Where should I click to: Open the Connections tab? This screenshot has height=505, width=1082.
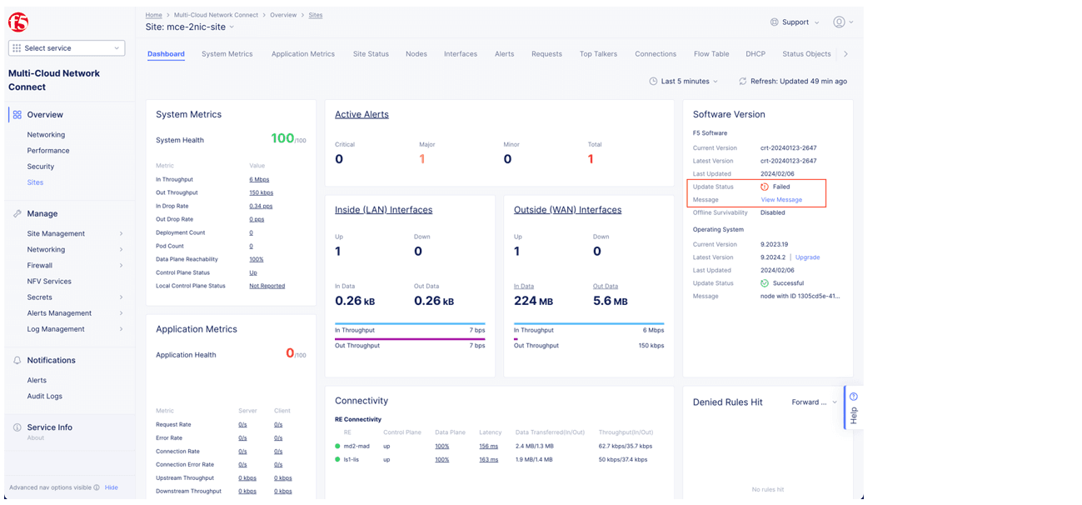tap(656, 54)
